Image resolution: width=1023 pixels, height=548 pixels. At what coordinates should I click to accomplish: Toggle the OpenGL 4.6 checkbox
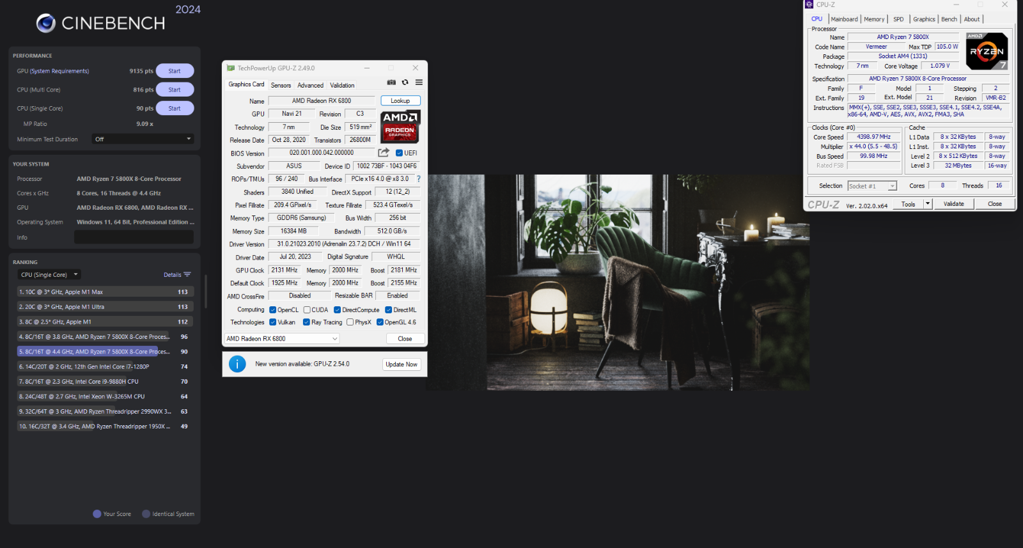[380, 322]
